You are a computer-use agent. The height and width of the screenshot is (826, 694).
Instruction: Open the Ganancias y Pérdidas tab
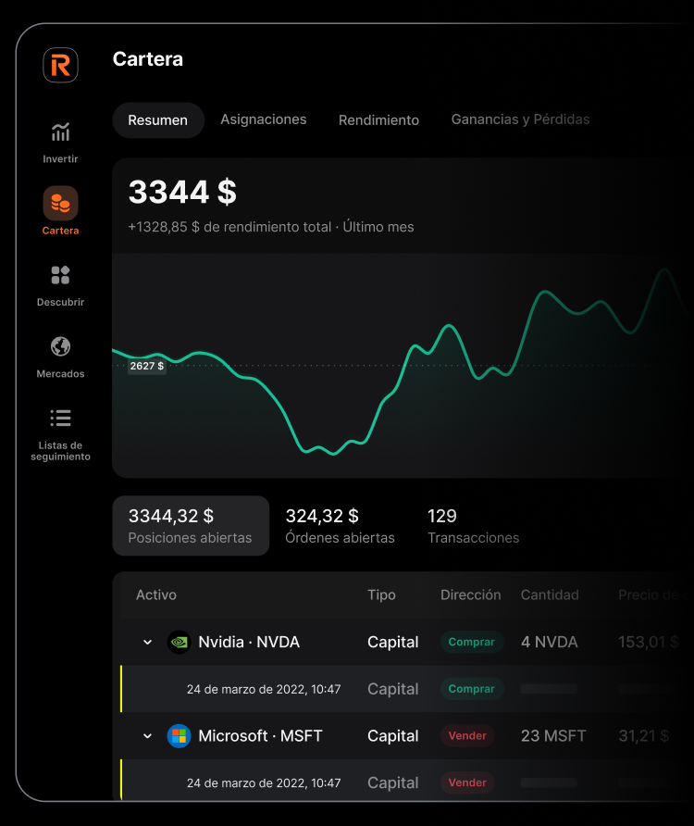[520, 119]
